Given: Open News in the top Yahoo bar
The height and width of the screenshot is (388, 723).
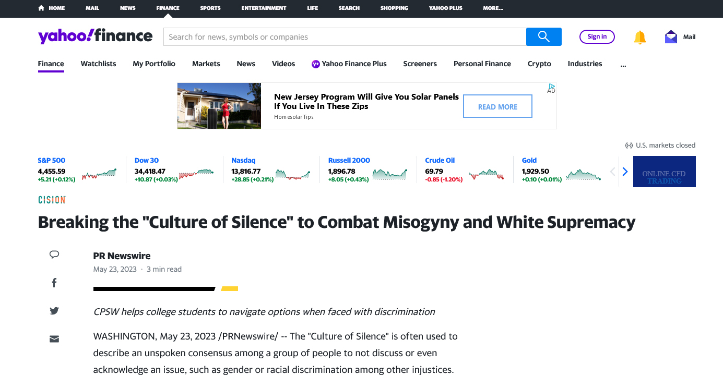Looking at the screenshot, I should pyautogui.click(x=127, y=8).
